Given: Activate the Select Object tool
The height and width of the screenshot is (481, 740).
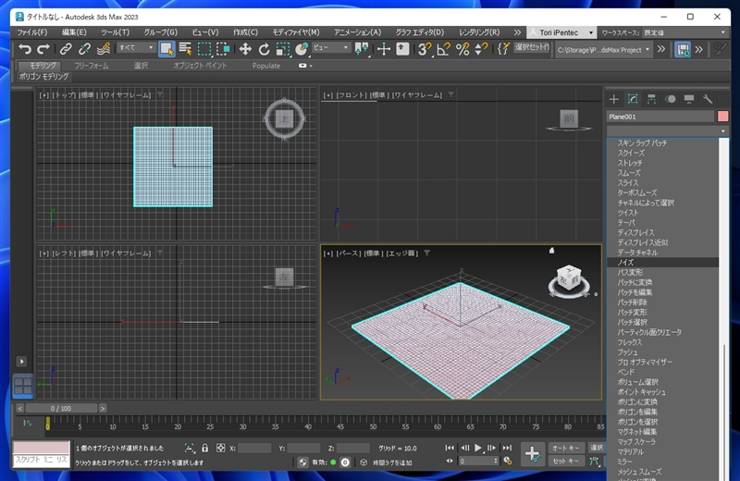Looking at the screenshot, I should (166, 49).
